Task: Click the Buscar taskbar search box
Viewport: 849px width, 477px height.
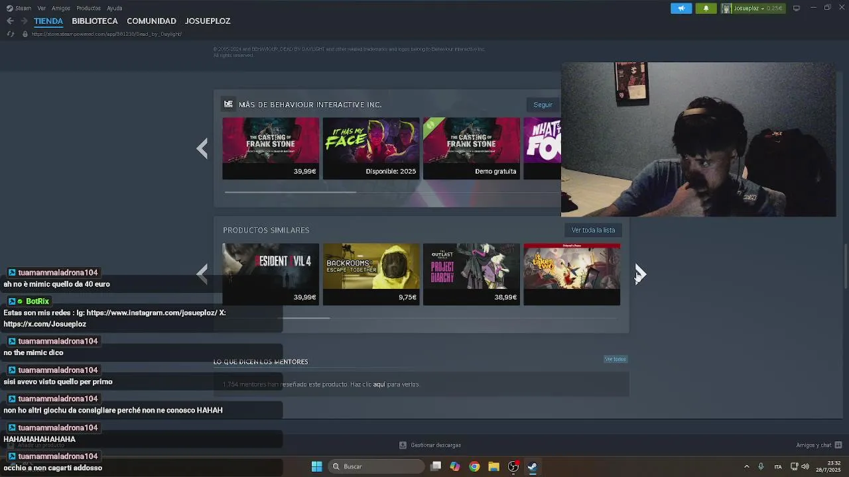Action: coord(376,466)
